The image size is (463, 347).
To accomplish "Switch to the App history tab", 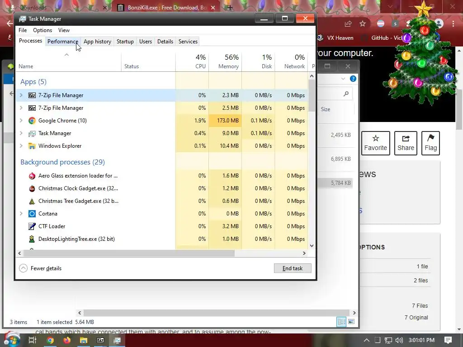I will 98,41.
